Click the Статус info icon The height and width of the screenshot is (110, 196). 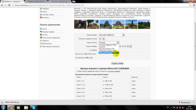41,29
